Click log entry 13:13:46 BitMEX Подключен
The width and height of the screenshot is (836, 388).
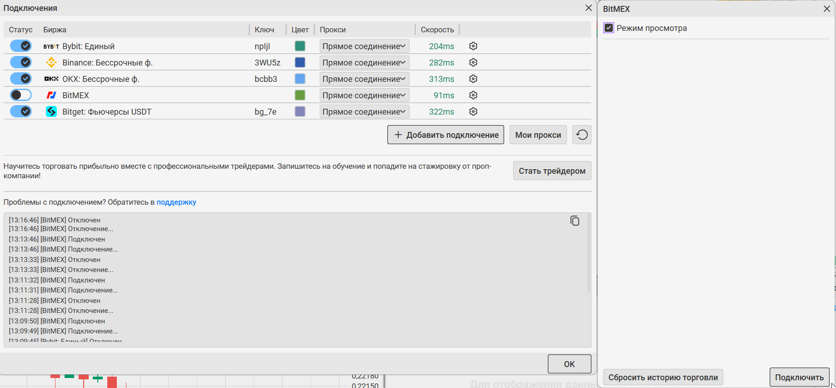pyautogui.click(x=57, y=239)
